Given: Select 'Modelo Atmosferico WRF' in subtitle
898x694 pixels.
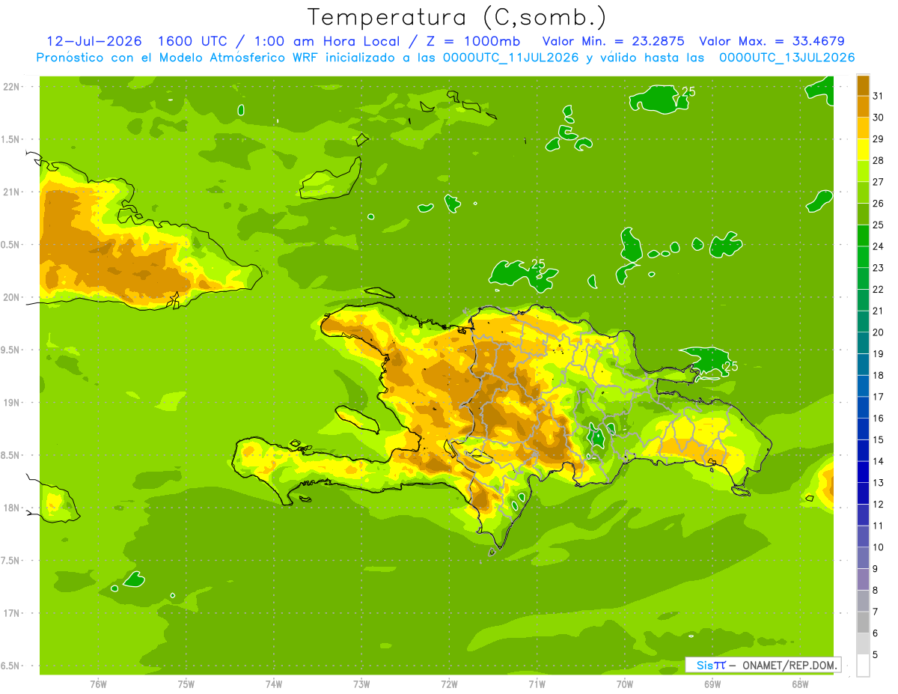Looking at the screenshot, I should point(239,58).
